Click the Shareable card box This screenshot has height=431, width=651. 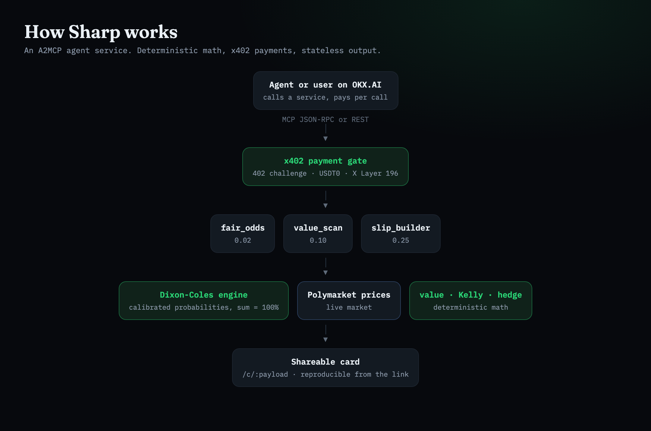pos(325,368)
